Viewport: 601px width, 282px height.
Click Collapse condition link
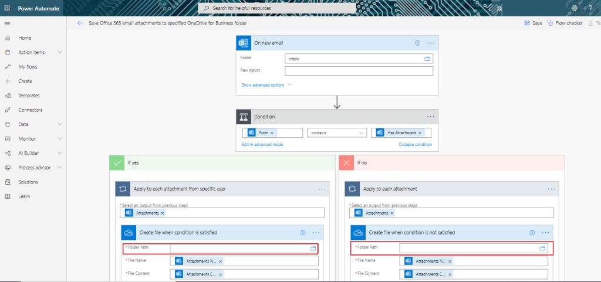click(415, 145)
